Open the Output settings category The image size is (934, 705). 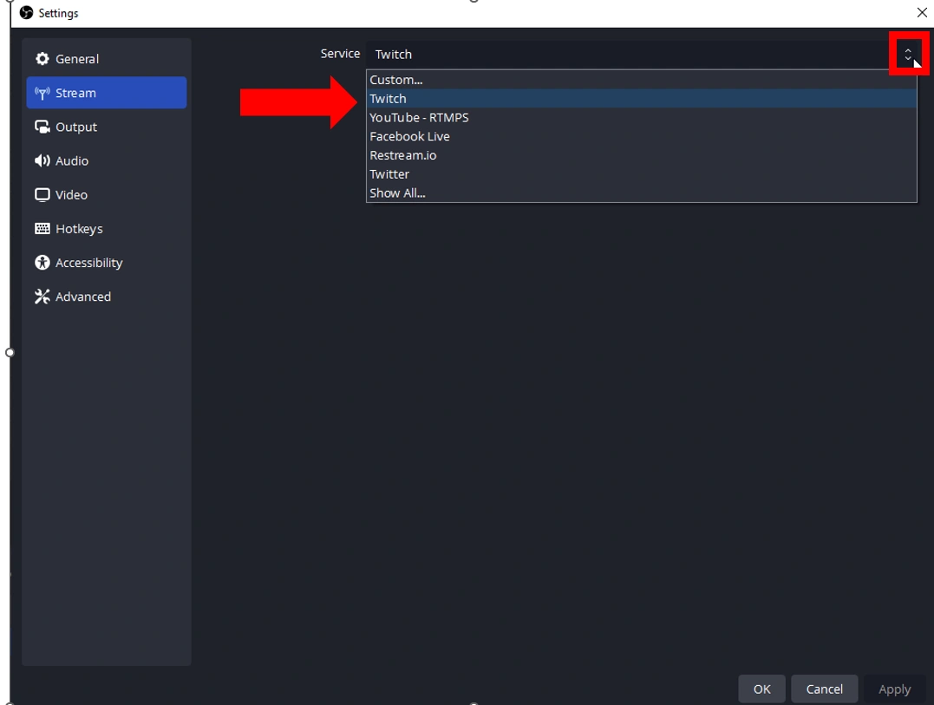tap(107, 127)
